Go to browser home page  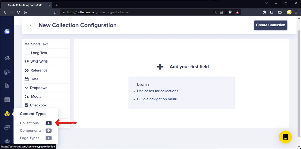tap(25, 12)
